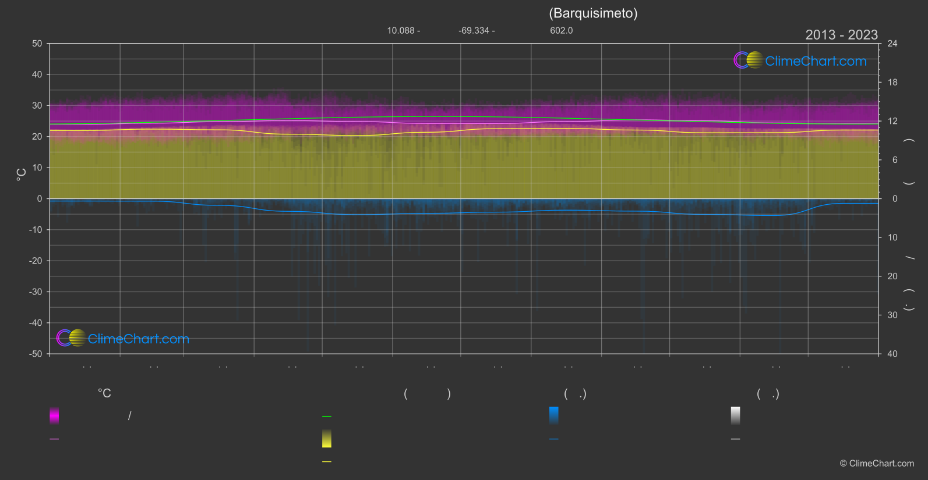
Task: Click the thin white line legend marker
Action: click(736, 439)
